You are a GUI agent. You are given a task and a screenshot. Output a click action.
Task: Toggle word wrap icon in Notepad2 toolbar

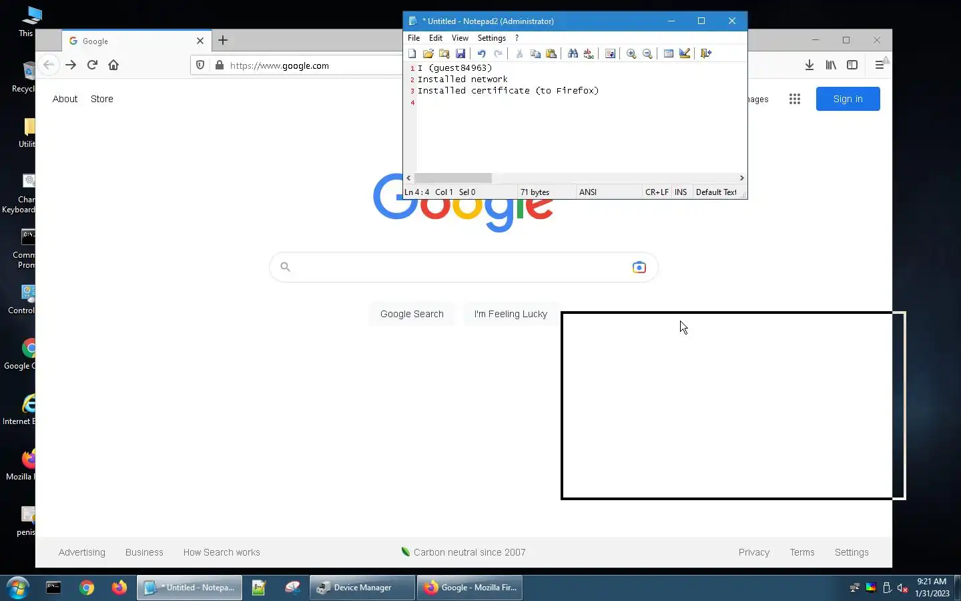pos(610,53)
